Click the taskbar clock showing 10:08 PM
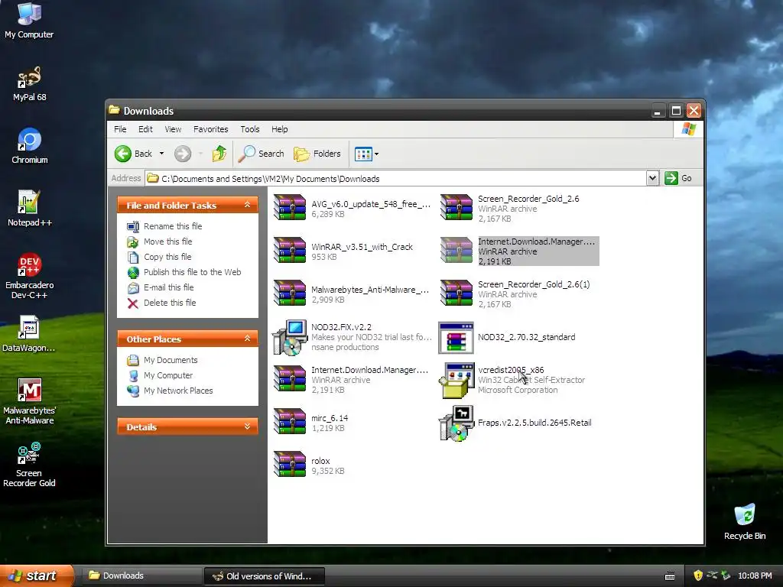783x587 pixels. (755, 576)
